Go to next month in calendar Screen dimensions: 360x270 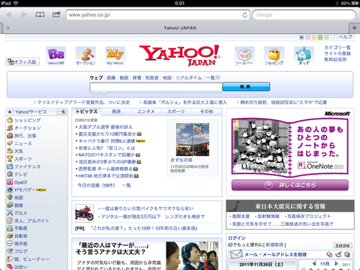pos(336,263)
